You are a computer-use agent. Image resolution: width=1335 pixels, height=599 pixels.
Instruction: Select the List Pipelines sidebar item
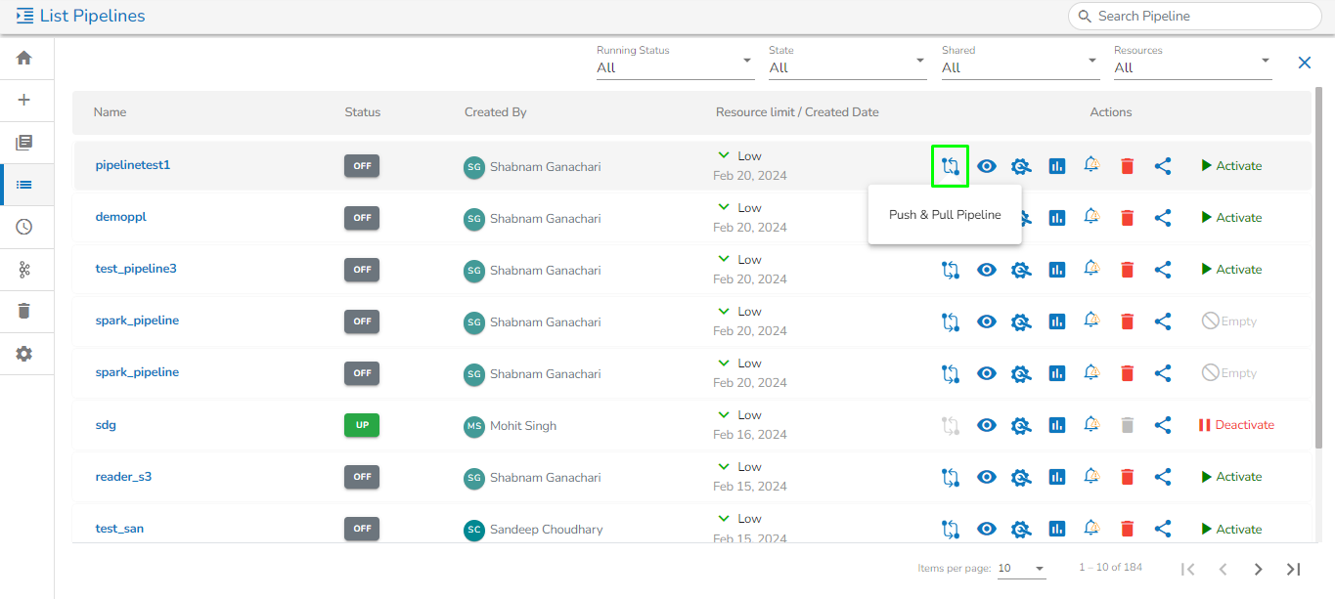coord(24,185)
